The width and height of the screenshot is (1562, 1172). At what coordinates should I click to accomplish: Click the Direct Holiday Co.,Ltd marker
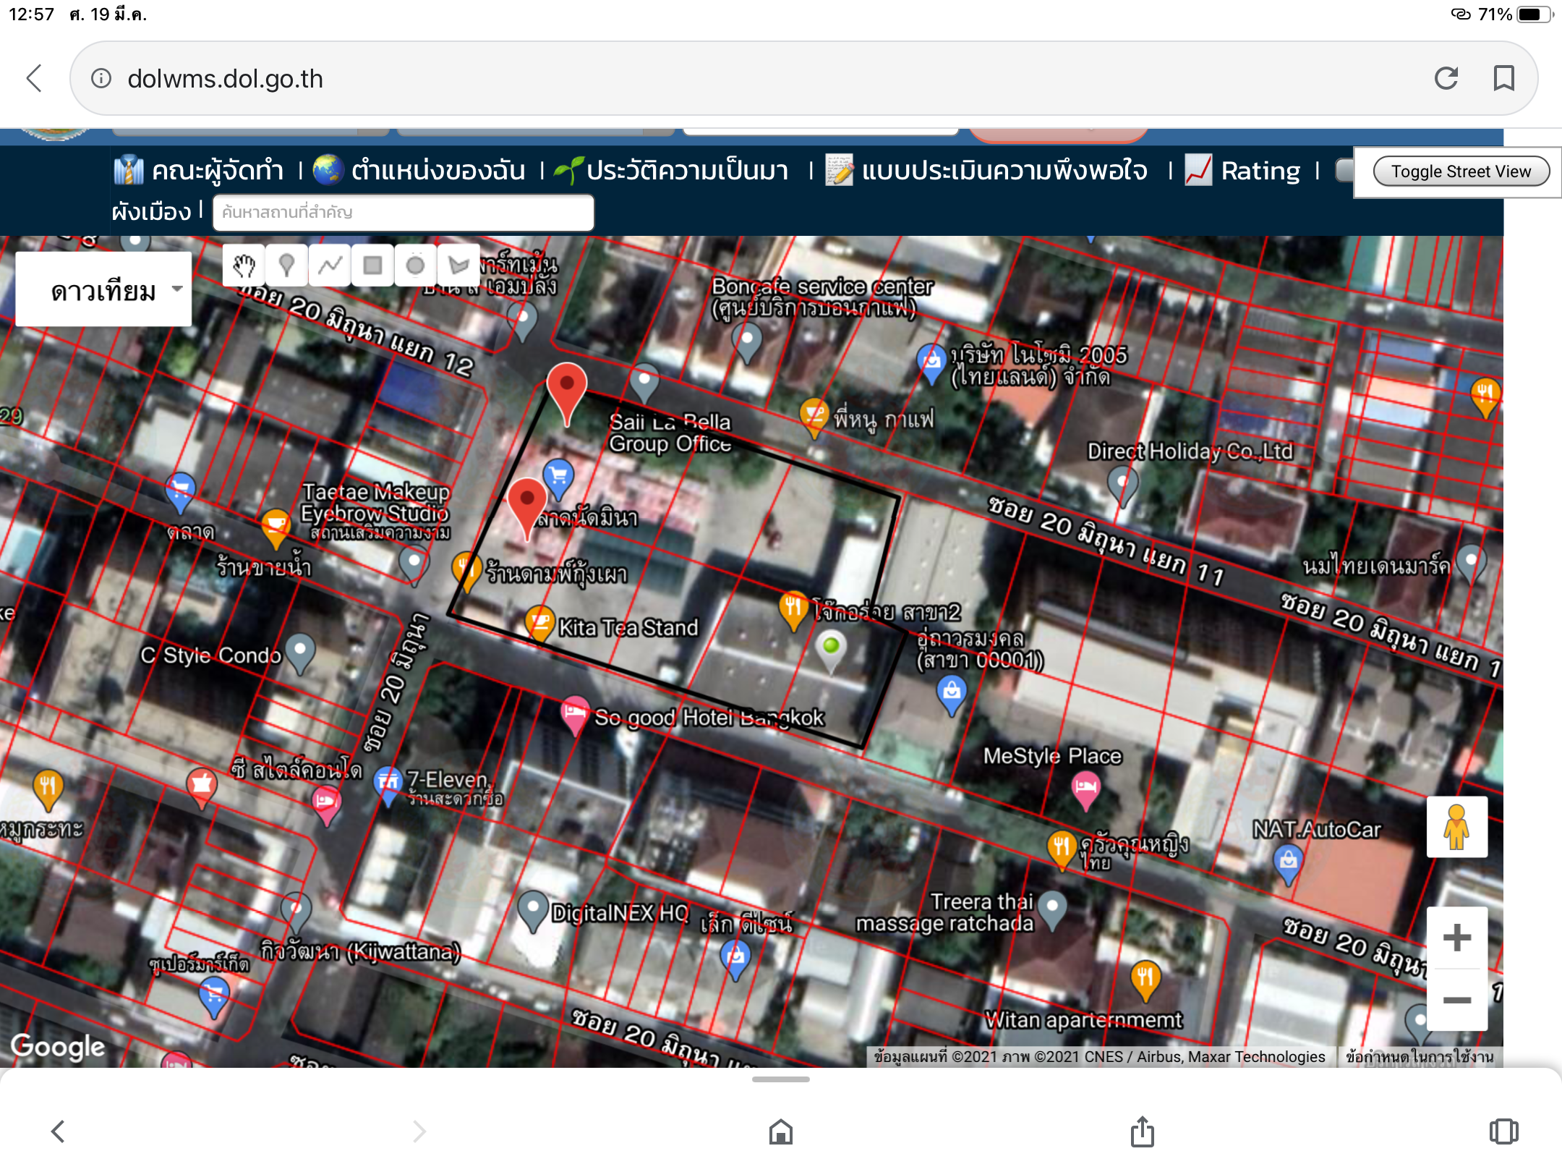(1122, 486)
